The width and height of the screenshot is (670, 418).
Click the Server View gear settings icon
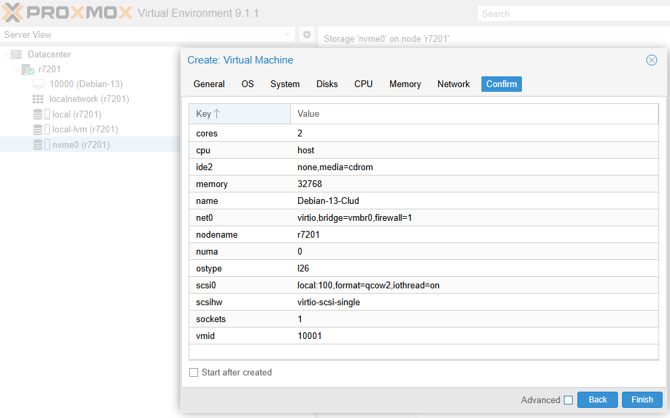(x=307, y=34)
